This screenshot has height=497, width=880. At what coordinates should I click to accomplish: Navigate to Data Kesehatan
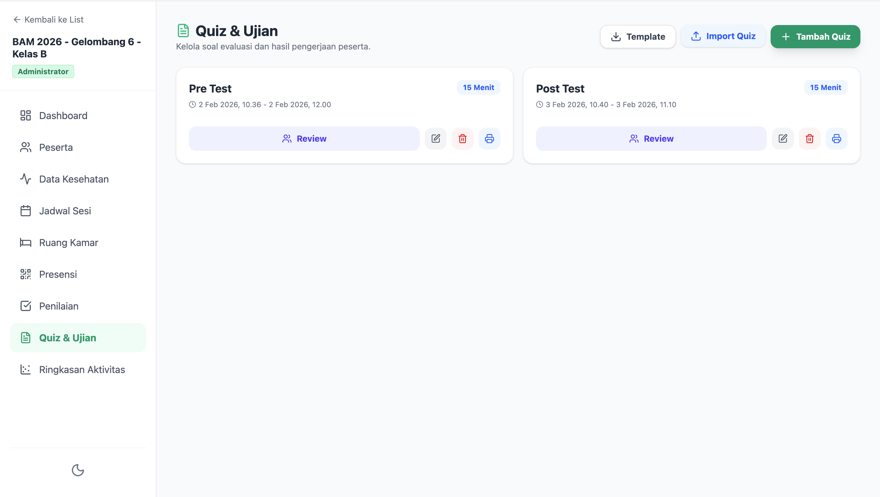click(78, 179)
